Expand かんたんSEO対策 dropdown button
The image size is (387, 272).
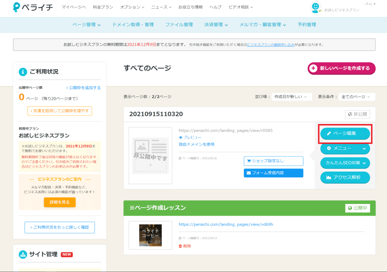[345, 163]
